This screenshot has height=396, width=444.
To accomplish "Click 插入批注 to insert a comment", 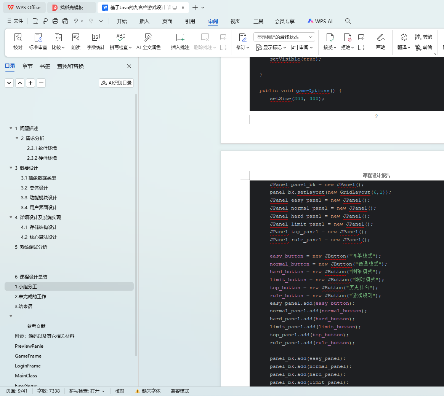I will point(180,41).
